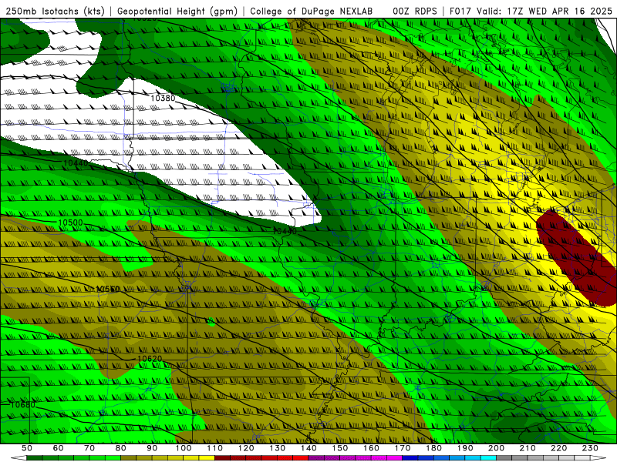This screenshot has height=462, width=617.
Task: Click the '00Z RDPS' model run label
Action: tap(414, 11)
